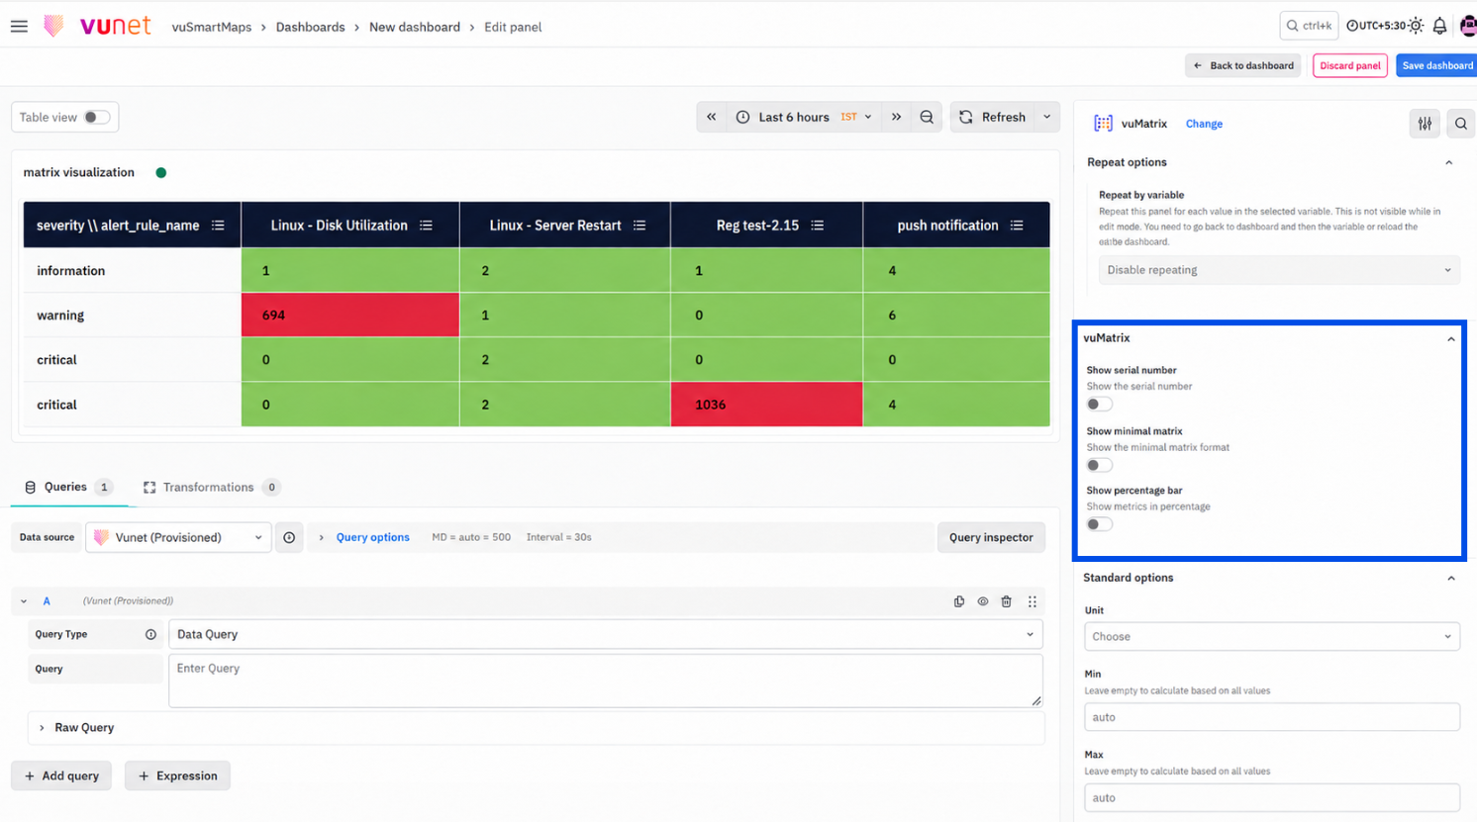
Task: Delete query A with trash icon
Action: (x=1007, y=601)
